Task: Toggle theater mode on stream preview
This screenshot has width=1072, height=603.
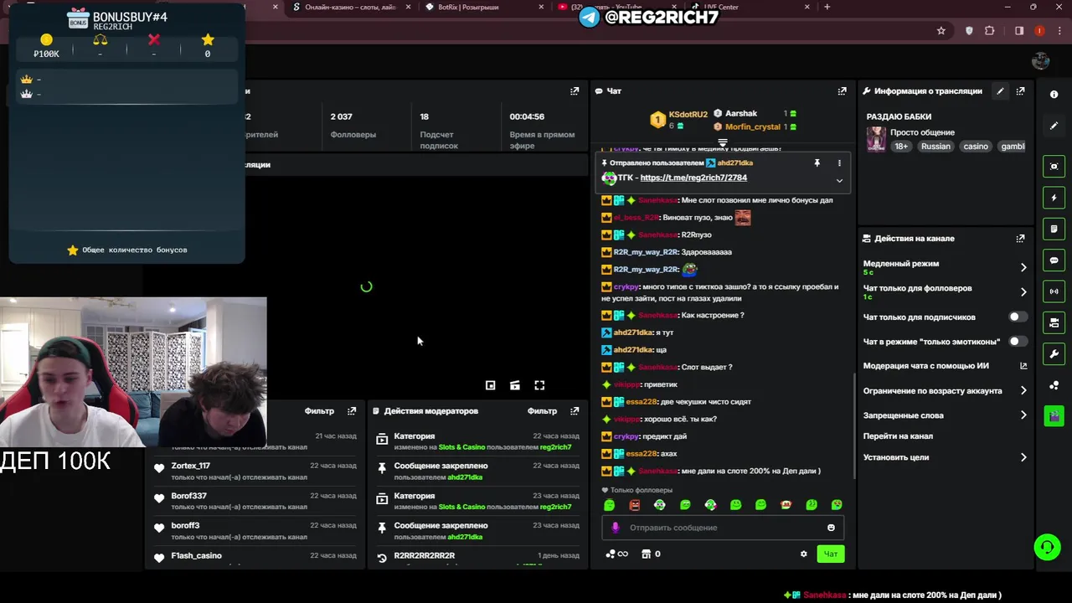Action: click(x=515, y=385)
